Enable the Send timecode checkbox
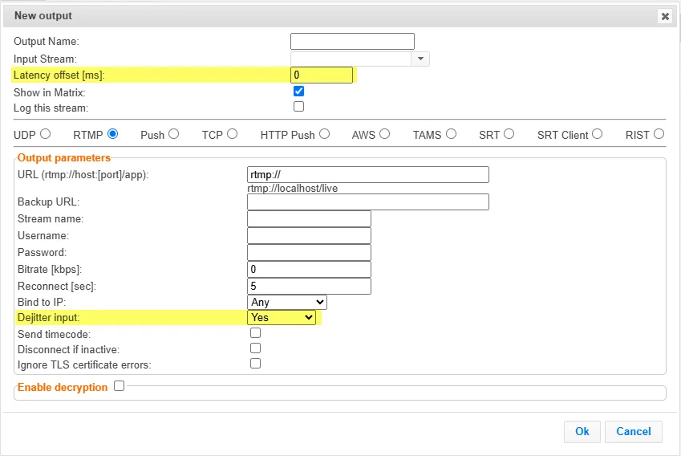Image resolution: width=681 pixels, height=456 pixels. click(255, 333)
